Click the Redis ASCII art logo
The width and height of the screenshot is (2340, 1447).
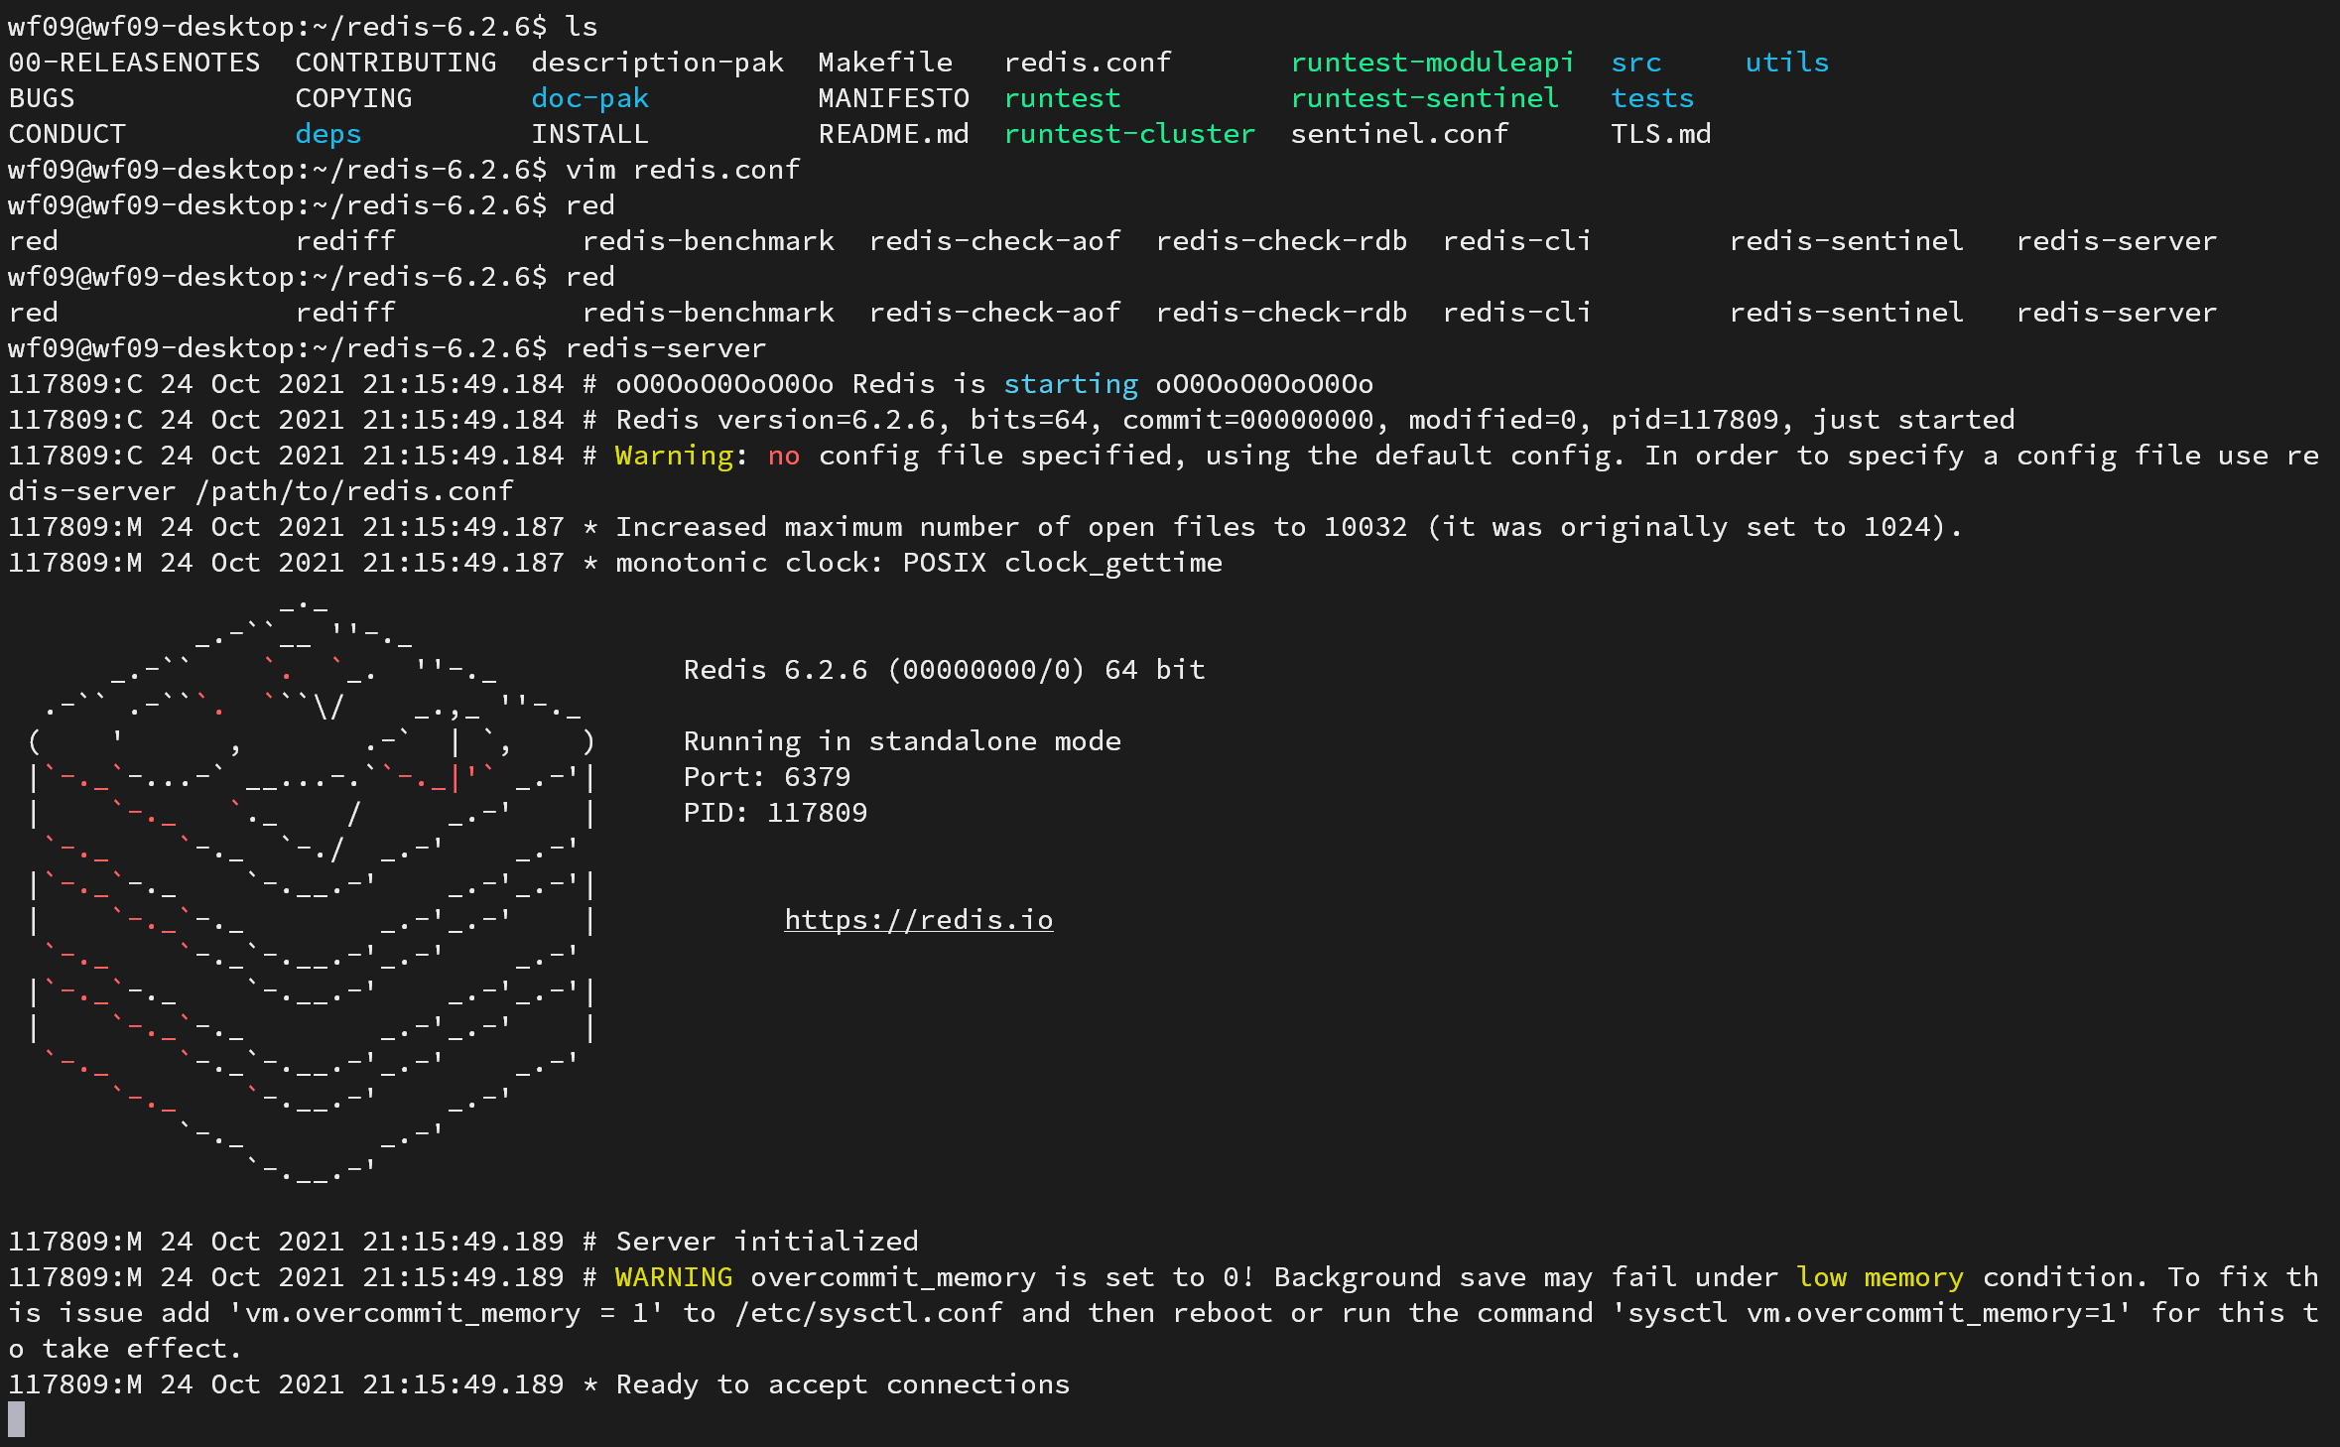(313, 888)
